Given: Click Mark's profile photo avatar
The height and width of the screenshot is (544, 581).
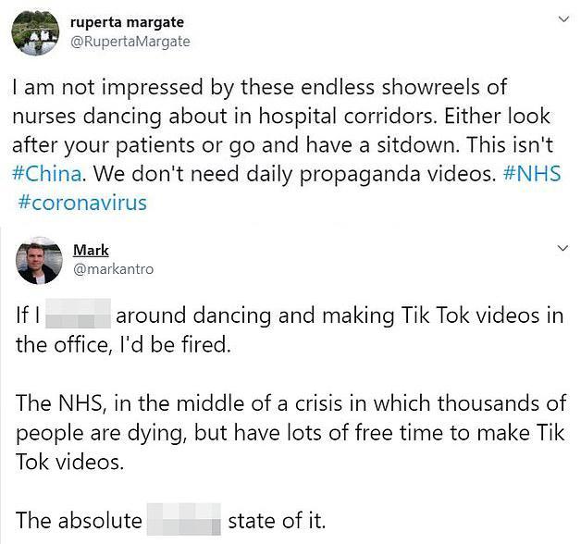Looking at the screenshot, I should 40,260.
